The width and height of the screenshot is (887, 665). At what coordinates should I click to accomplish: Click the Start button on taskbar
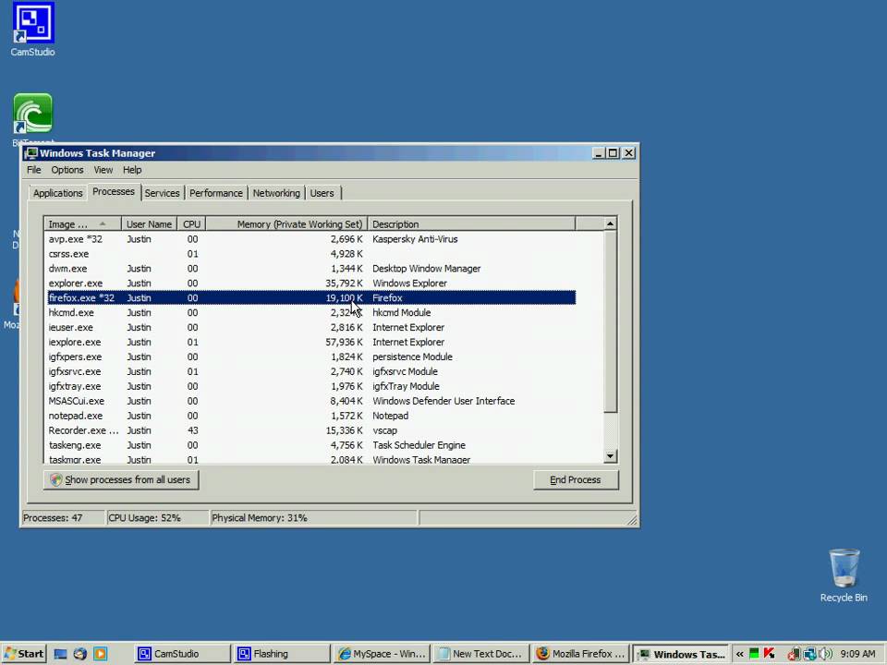(24, 654)
